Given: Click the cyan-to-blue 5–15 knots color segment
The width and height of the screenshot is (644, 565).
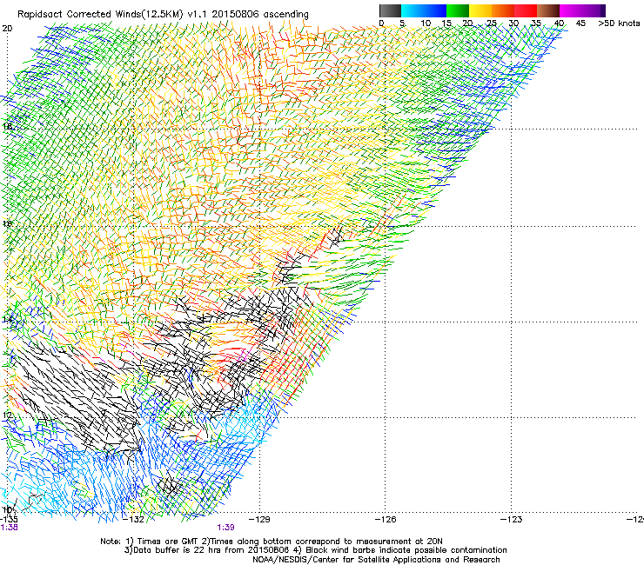Looking at the screenshot, I should coord(424,10).
